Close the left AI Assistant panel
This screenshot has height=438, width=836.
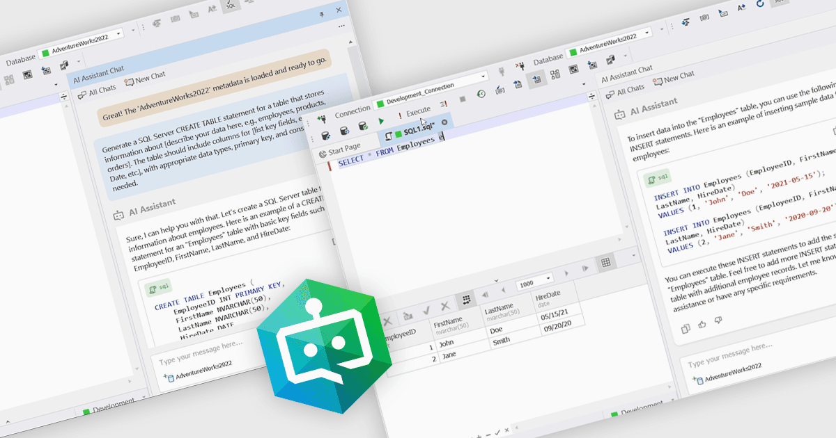click(x=339, y=10)
